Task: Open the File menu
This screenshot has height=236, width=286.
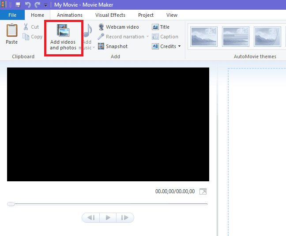Action: point(12,15)
